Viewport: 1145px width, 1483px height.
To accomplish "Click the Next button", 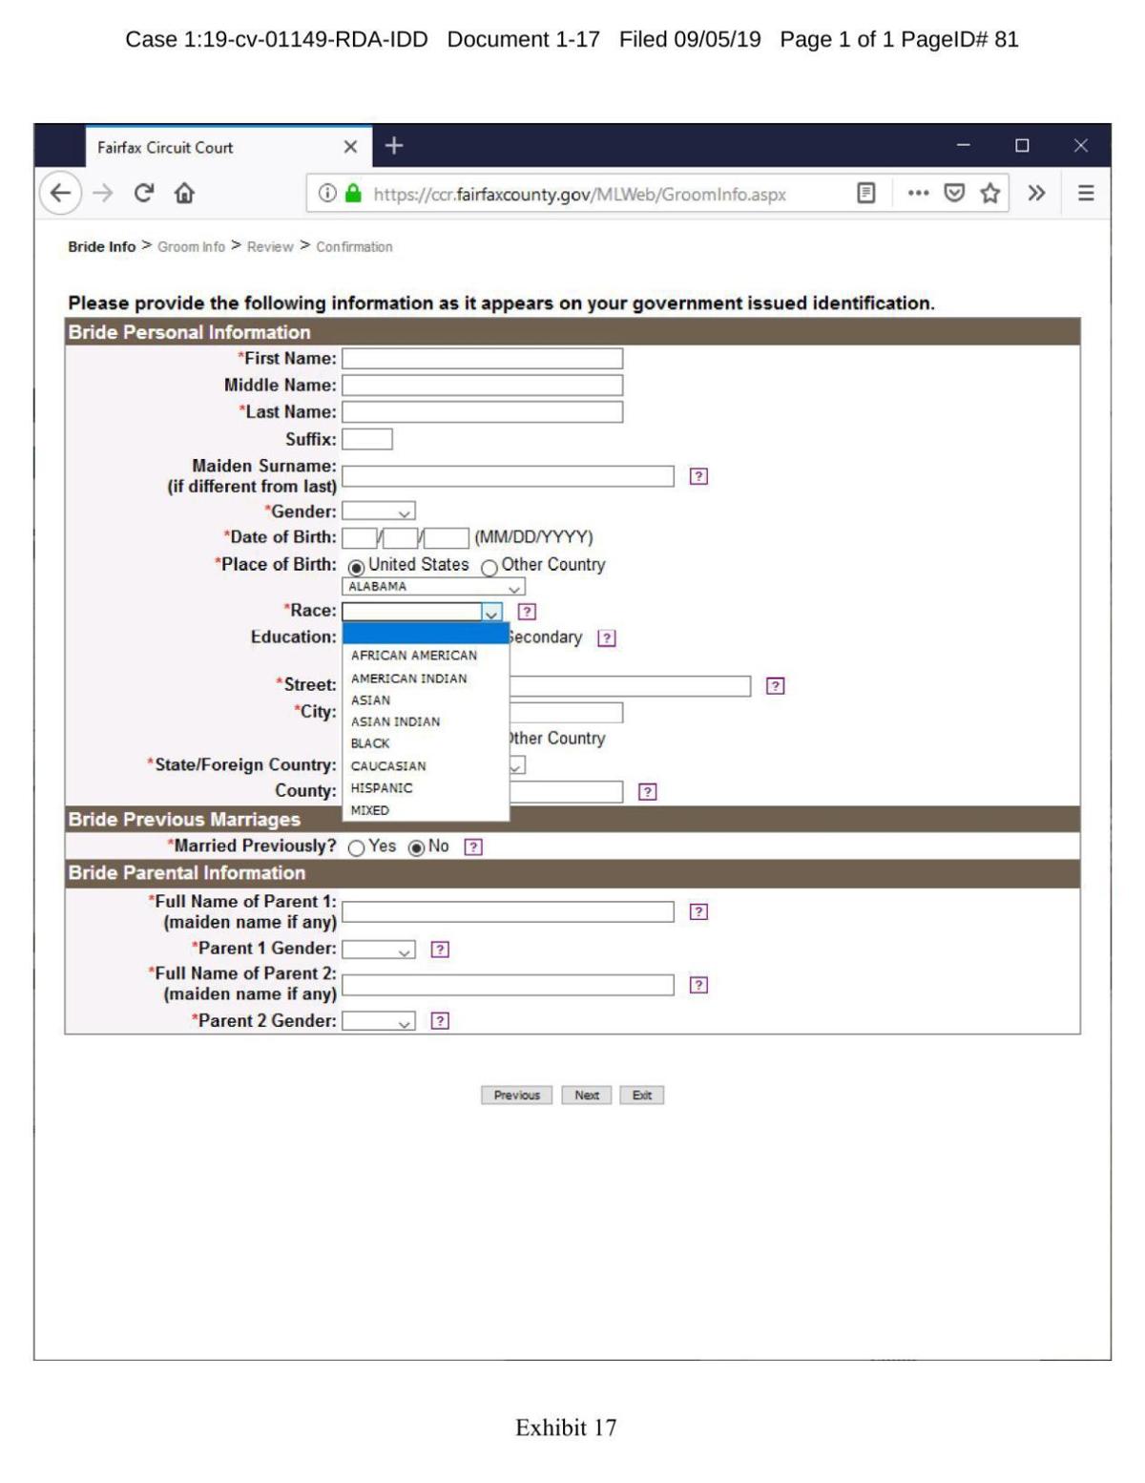I will point(587,1096).
